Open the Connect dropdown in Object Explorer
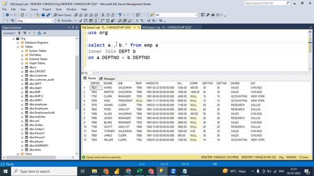This screenshot has width=314, height=176. click(9, 33)
